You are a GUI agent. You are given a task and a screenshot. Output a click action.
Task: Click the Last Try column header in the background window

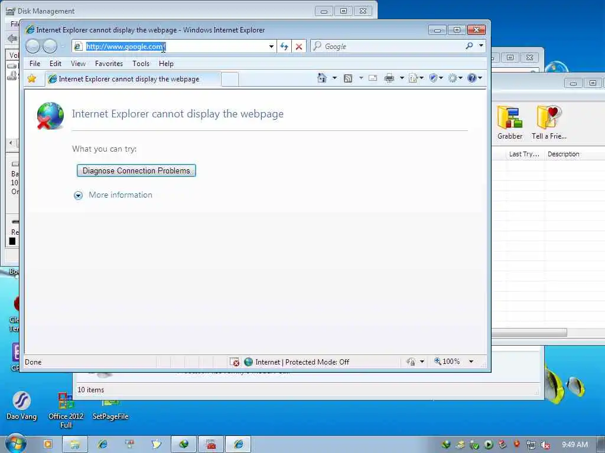pyautogui.click(x=524, y=154)
